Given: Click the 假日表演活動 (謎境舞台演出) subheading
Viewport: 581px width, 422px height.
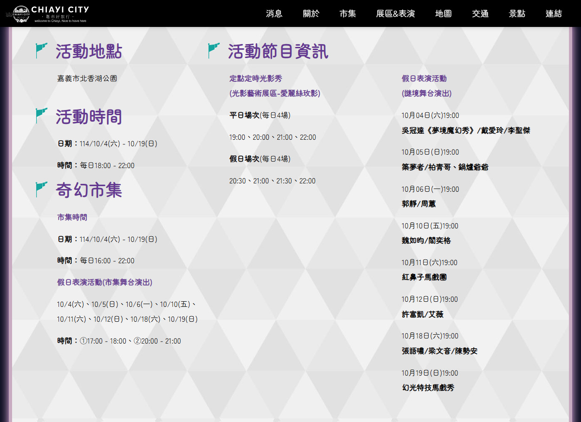Looking at the screenshot, I should coord(426,86).
